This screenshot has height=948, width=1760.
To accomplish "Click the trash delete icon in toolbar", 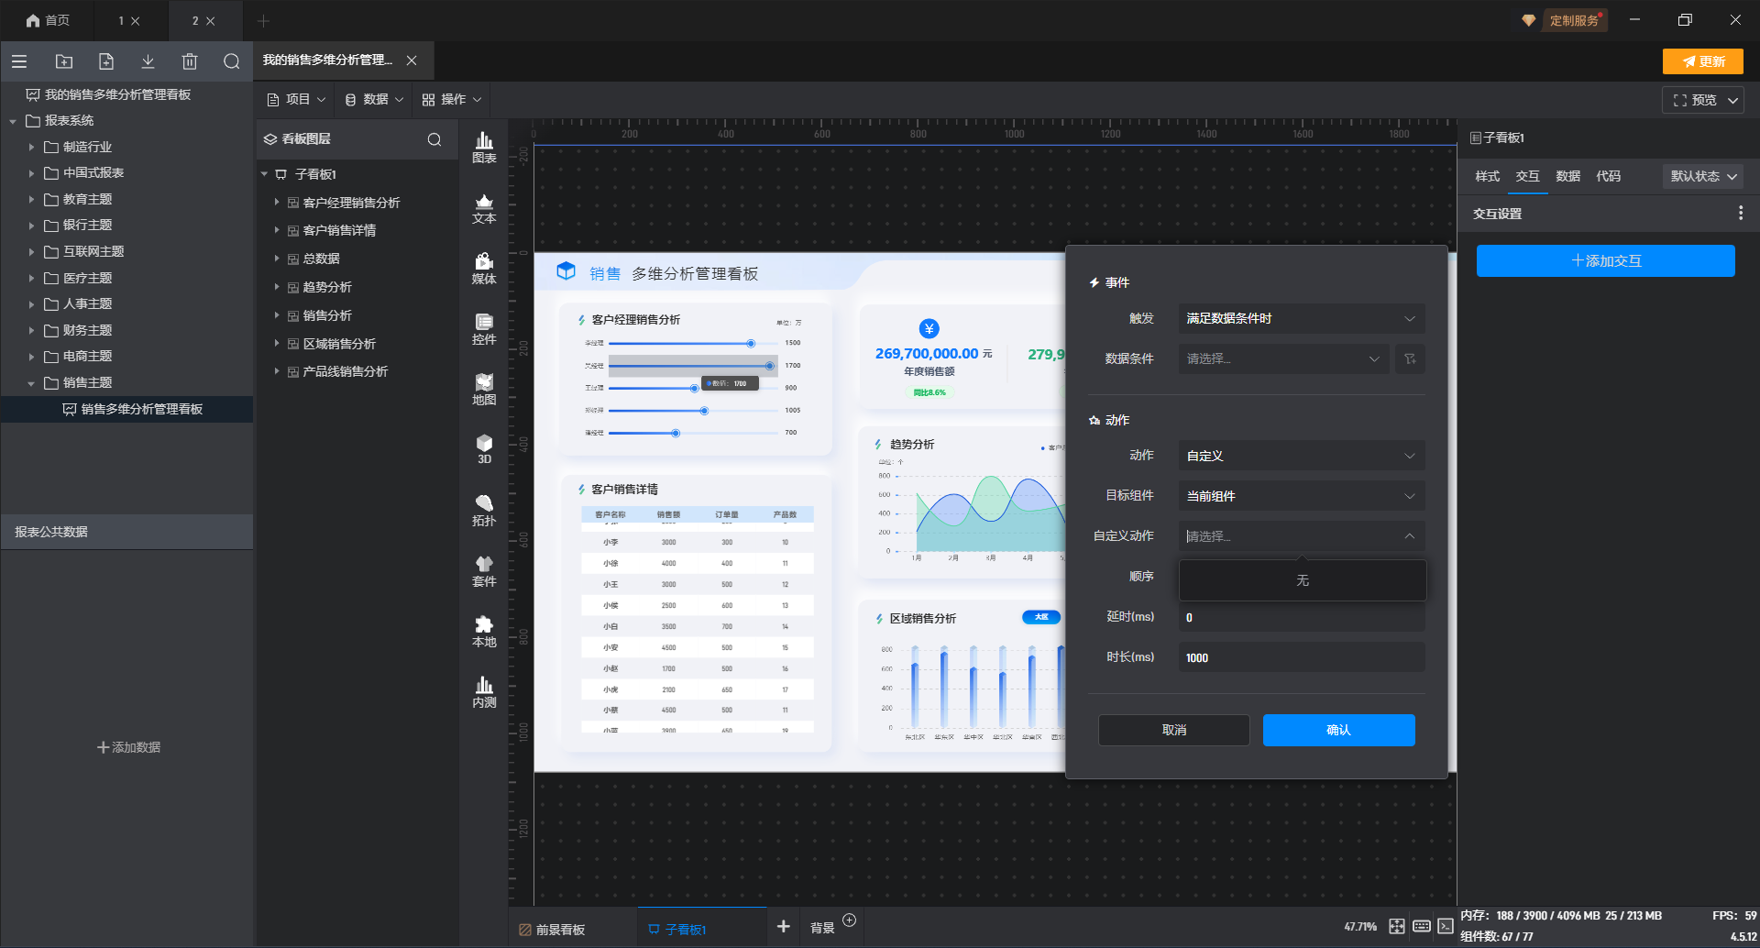I will point(190,61).
